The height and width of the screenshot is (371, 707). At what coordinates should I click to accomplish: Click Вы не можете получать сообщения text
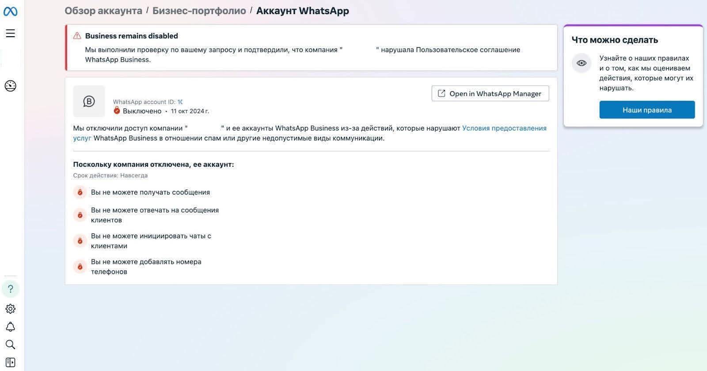click(150, 192)
